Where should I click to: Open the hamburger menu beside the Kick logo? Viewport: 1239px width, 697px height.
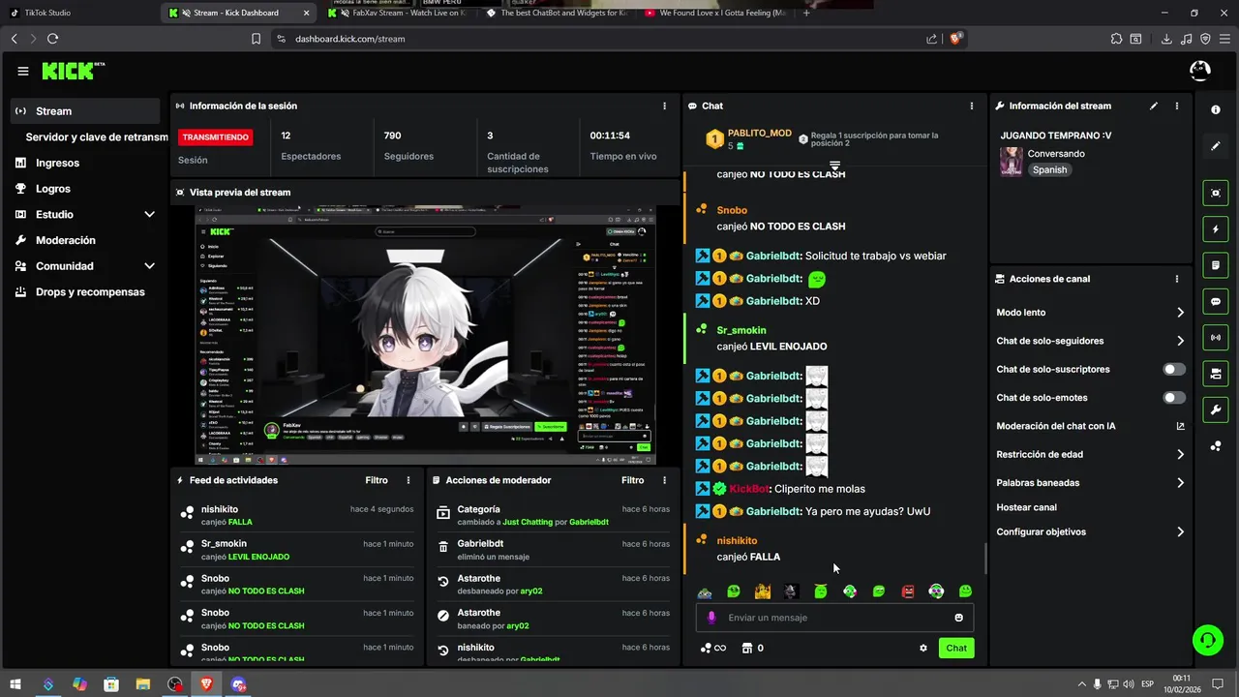(x=23, y=71)
